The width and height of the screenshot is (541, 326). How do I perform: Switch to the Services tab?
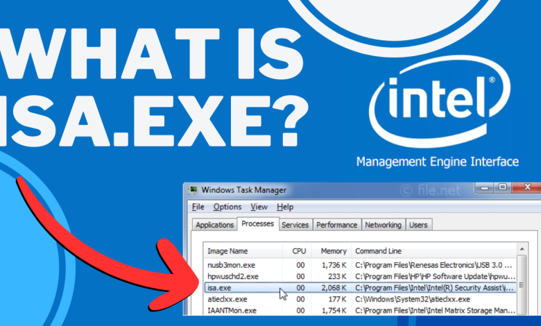(x=295, y=225)
